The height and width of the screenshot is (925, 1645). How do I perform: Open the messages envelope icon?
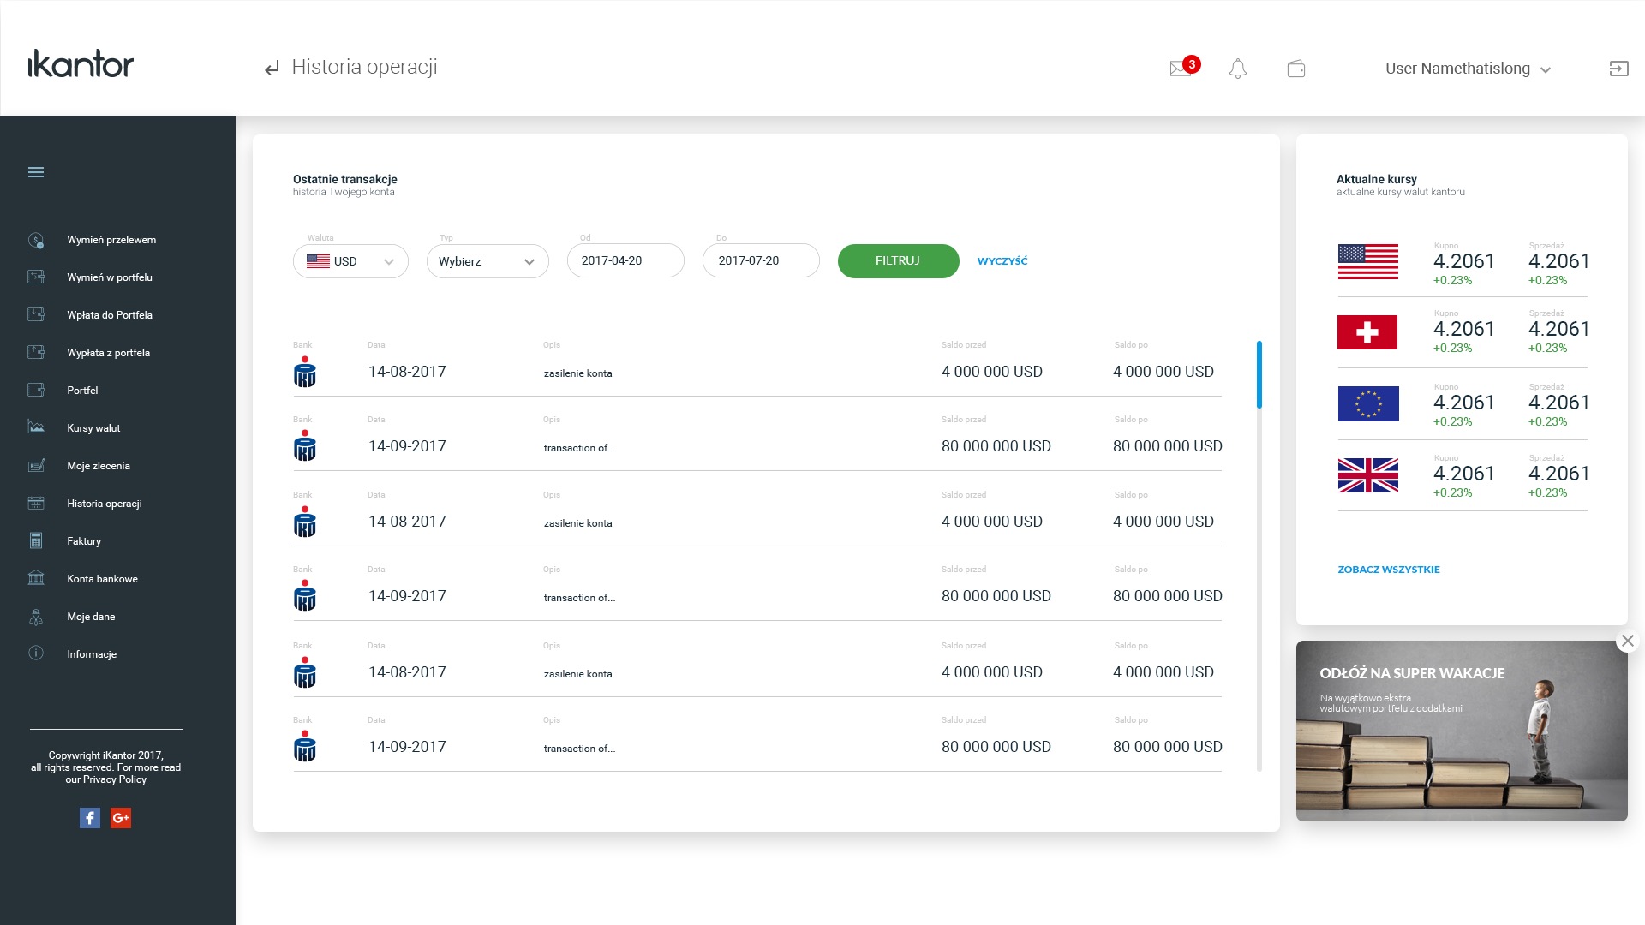pyautogui.click(x=1181, y=69)
